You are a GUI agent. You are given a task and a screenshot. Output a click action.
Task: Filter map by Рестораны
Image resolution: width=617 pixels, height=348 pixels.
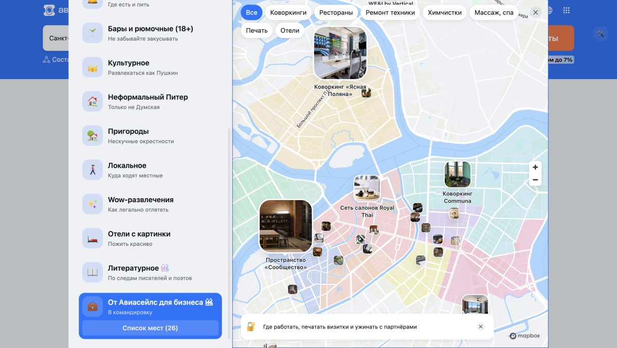(x=336, y=13)
